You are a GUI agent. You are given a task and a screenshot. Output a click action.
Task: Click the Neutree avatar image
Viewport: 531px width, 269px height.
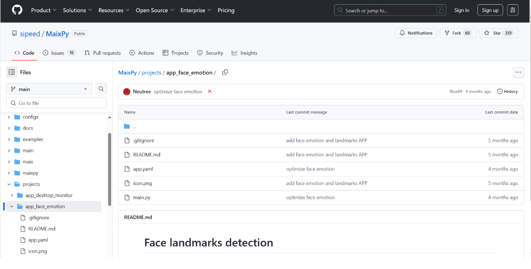(x=127, y=92)
